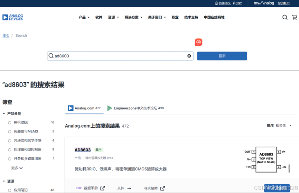Open the AD8603 product link
299x193 pixels.
point(83,150)
